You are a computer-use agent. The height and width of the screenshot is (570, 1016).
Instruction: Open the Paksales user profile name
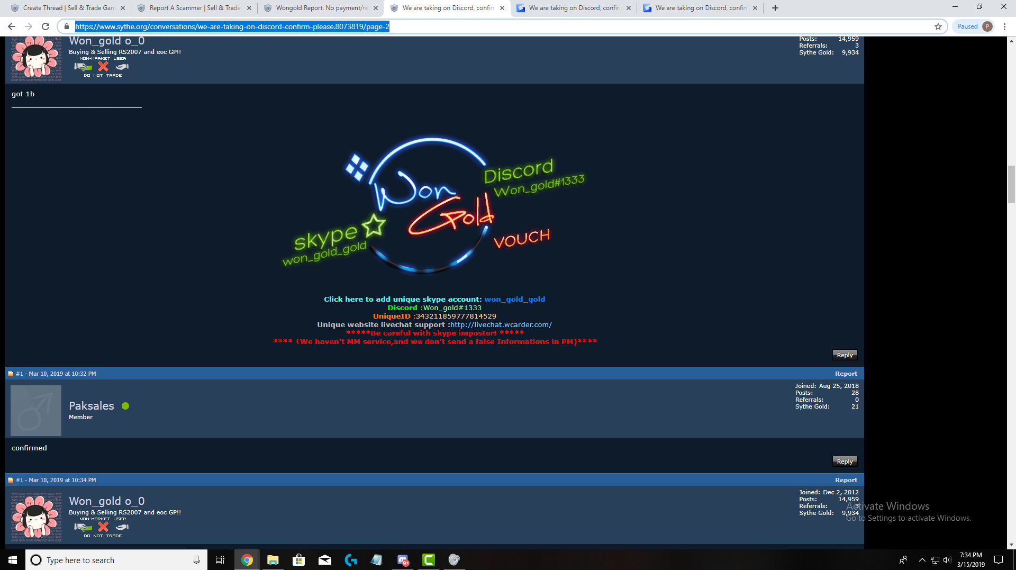pos(92,406)
